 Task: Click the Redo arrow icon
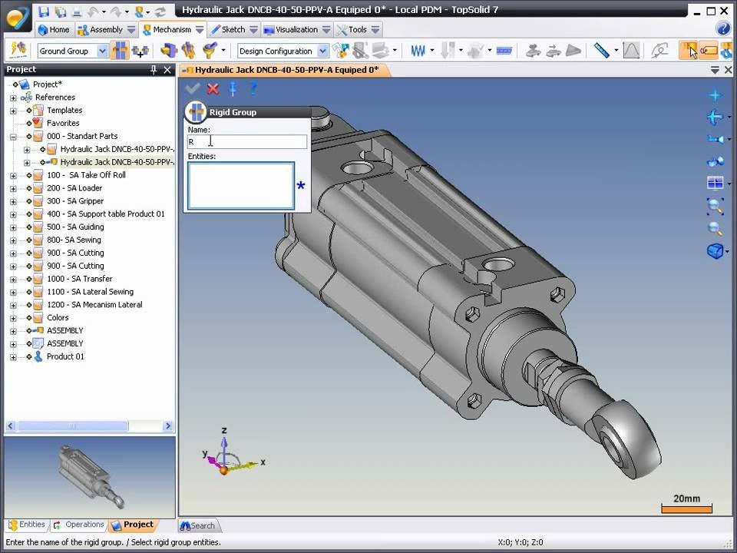click(x=116, y=12)
